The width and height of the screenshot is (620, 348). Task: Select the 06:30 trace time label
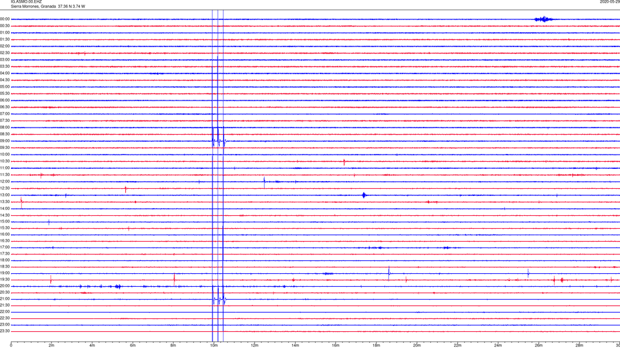coord(5,107)
